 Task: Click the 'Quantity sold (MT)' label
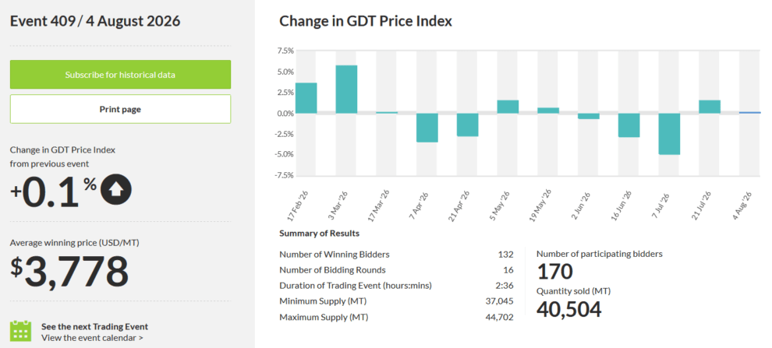(x=574, y=291)
